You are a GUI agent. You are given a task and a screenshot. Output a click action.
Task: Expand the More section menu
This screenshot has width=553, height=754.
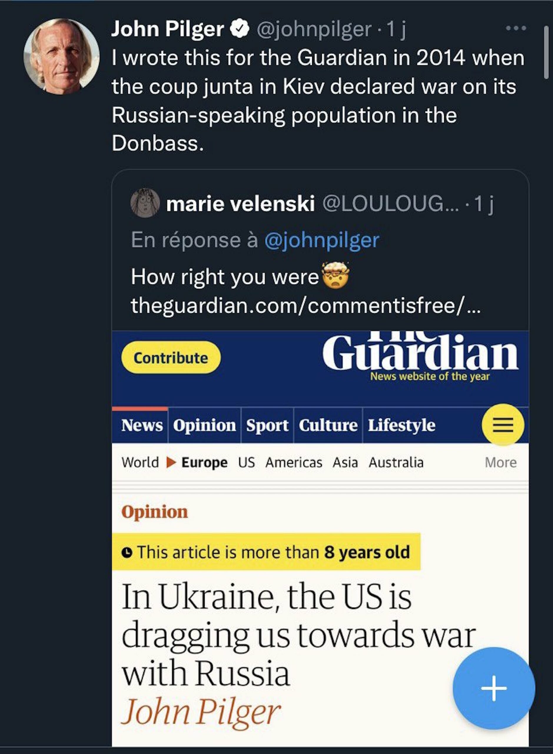pos(500,463)
